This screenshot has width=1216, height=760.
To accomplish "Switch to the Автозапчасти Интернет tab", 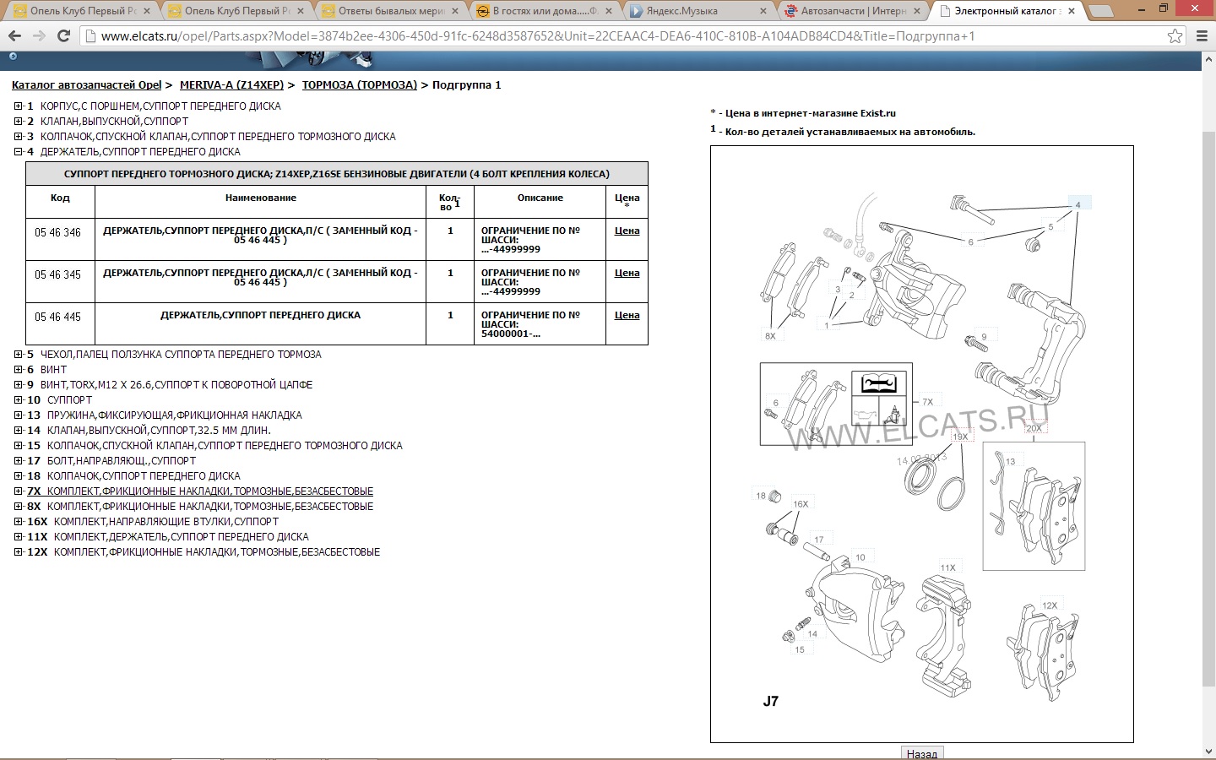I will 853,11.
